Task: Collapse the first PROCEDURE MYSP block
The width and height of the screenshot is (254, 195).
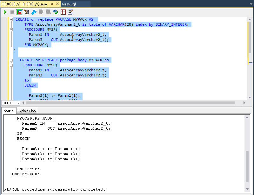Action: click(x=11, y=29)
